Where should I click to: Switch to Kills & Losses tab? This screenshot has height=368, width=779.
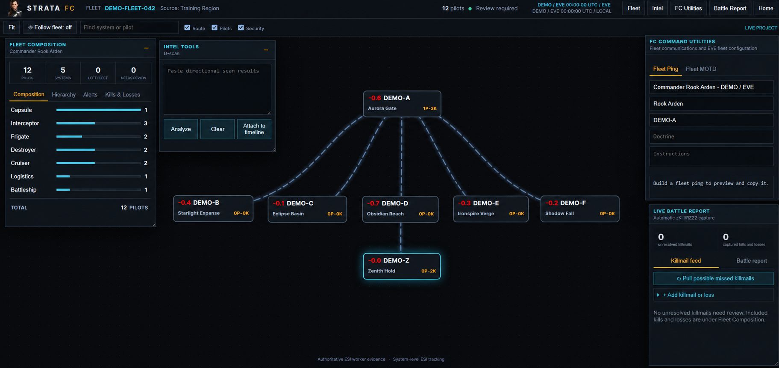(123, 95)
